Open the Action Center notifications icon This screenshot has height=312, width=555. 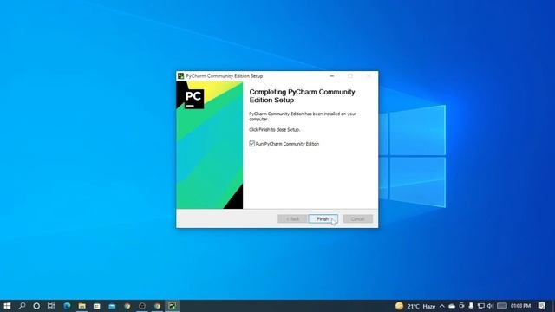541,306
